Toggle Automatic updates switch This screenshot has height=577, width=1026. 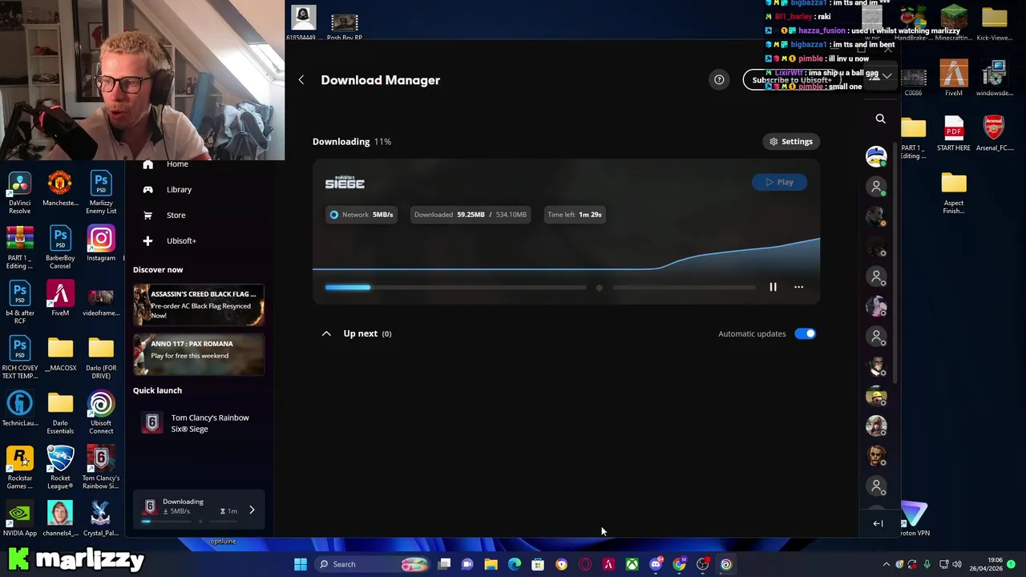click(805, 333)
